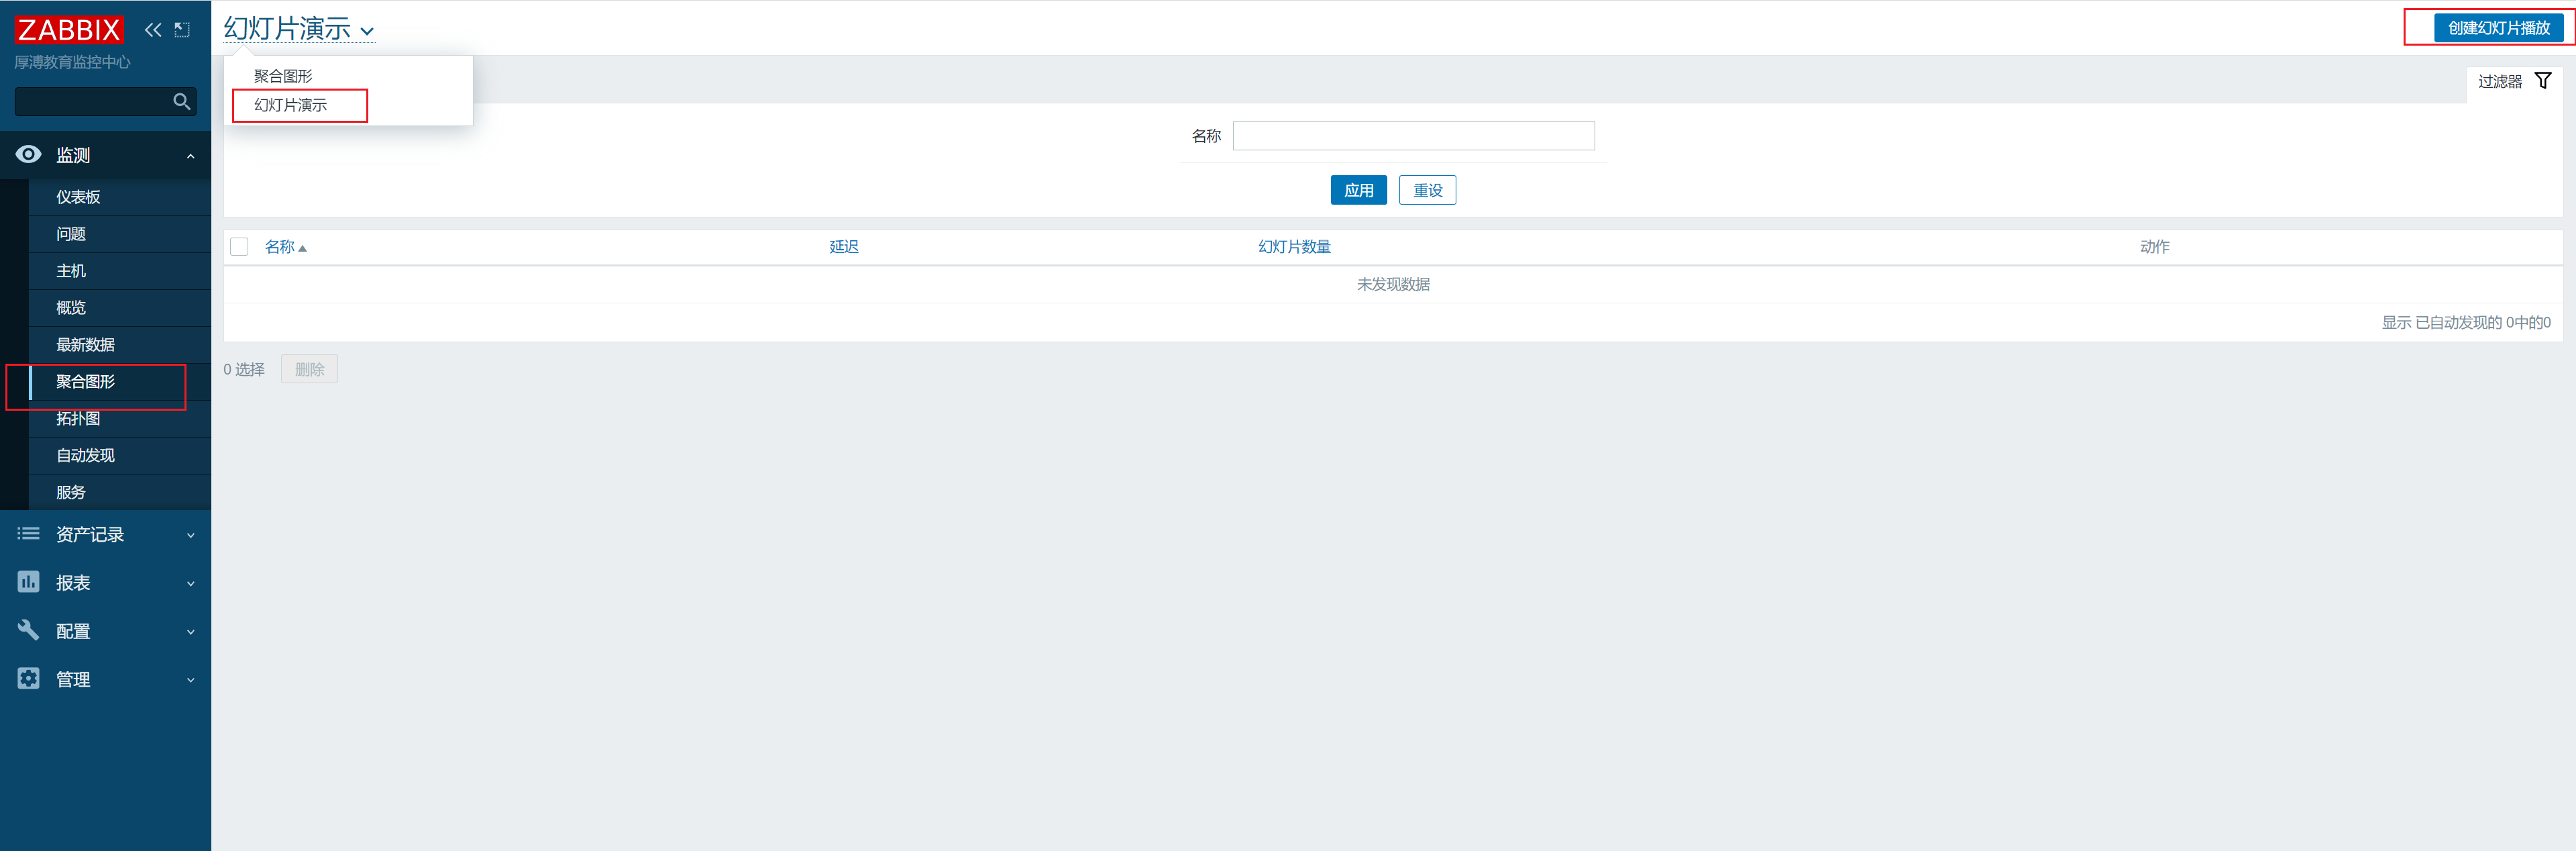Click the filter funnel icon
This screenshot has width=2576, height=851.
tap(2543, 81)
